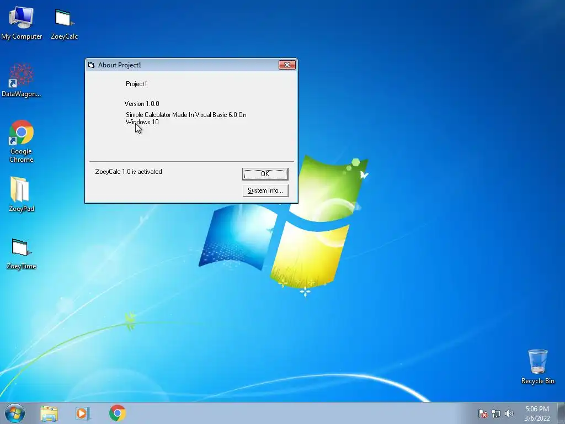Close the About Project1 dialog
Image resolution: width=565 pixels, height=424 pixels.
click(287, 65)
